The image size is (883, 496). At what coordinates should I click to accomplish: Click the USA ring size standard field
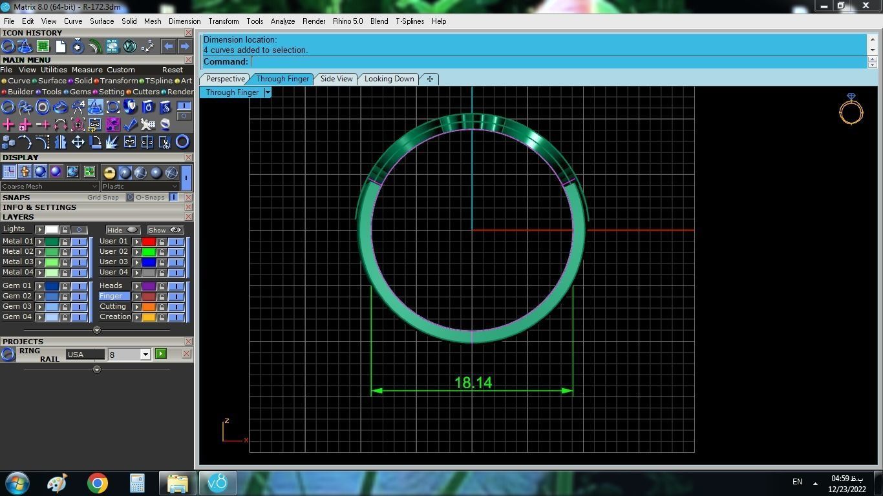tap(85, 354)
